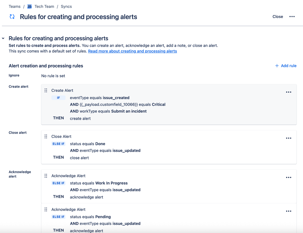Open options for Pending acknowledge rule
The width and height of the screenshot is (303, 233).
[288, 211]
